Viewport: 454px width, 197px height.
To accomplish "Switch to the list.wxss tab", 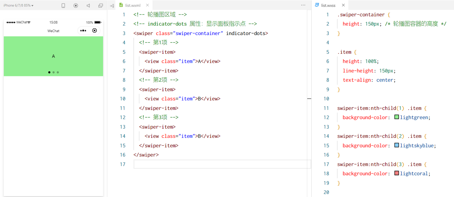I will (x=328, y=5).
